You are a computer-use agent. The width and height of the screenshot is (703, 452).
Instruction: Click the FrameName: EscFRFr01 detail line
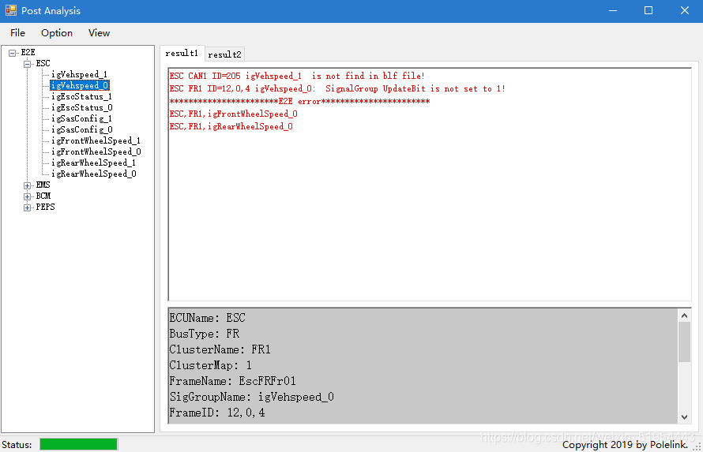pos(233,381)
